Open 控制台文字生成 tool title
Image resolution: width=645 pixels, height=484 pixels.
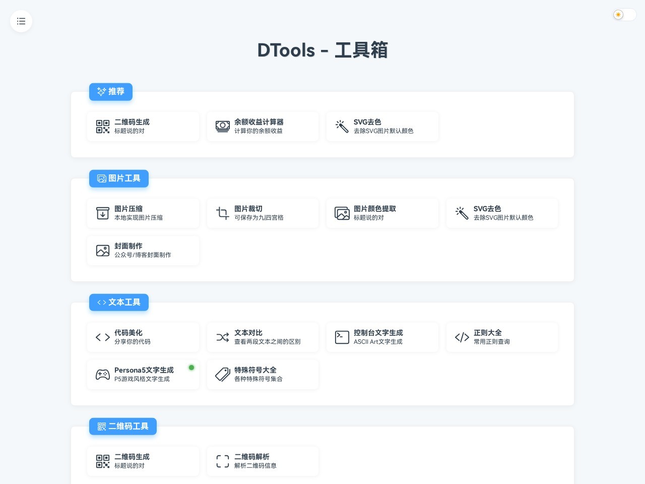pos(378,333)
